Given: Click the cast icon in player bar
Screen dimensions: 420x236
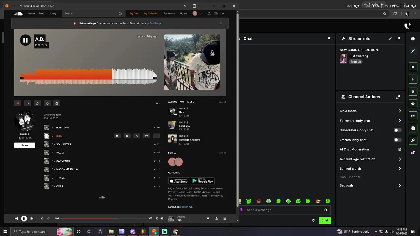Looking at the screenshot, I should 157,219.
